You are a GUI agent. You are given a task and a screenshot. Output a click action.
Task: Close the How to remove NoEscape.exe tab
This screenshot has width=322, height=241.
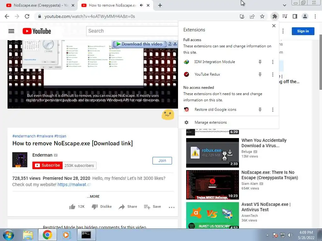tap(148, 5)
